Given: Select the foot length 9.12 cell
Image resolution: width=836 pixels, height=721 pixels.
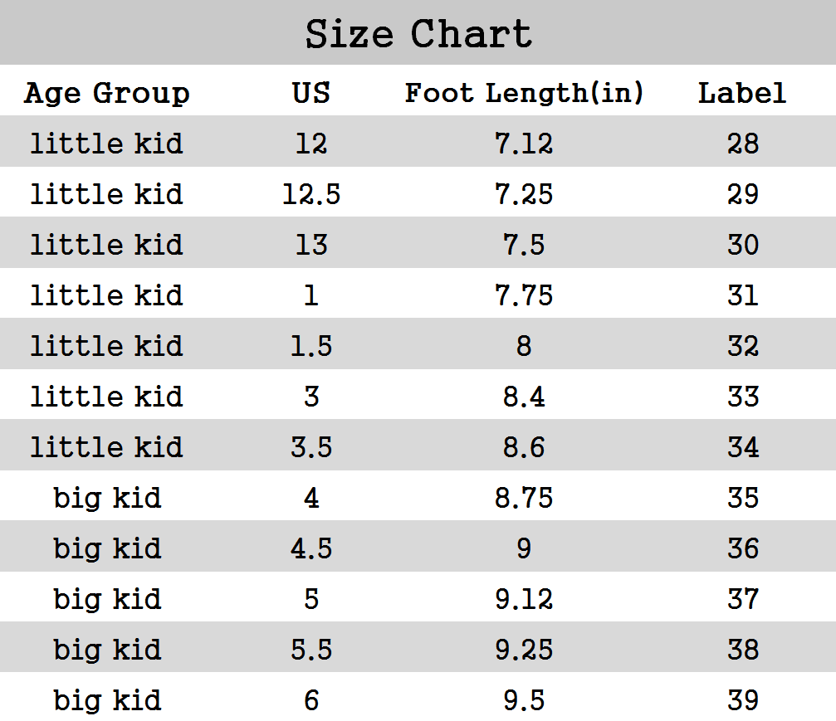Looking at the screenshot, I should pos(524,599).
